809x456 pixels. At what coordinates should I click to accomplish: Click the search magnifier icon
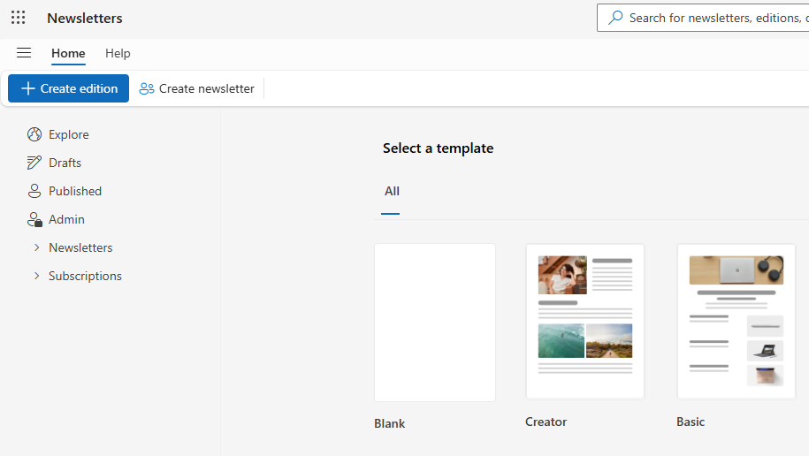tap(615, 18)
